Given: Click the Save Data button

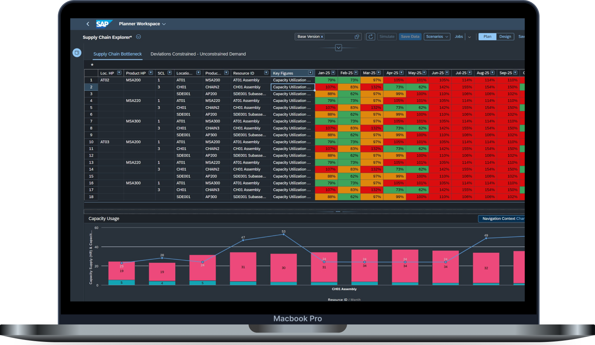Looking at the screenshot, I should (x=410, y=36).
